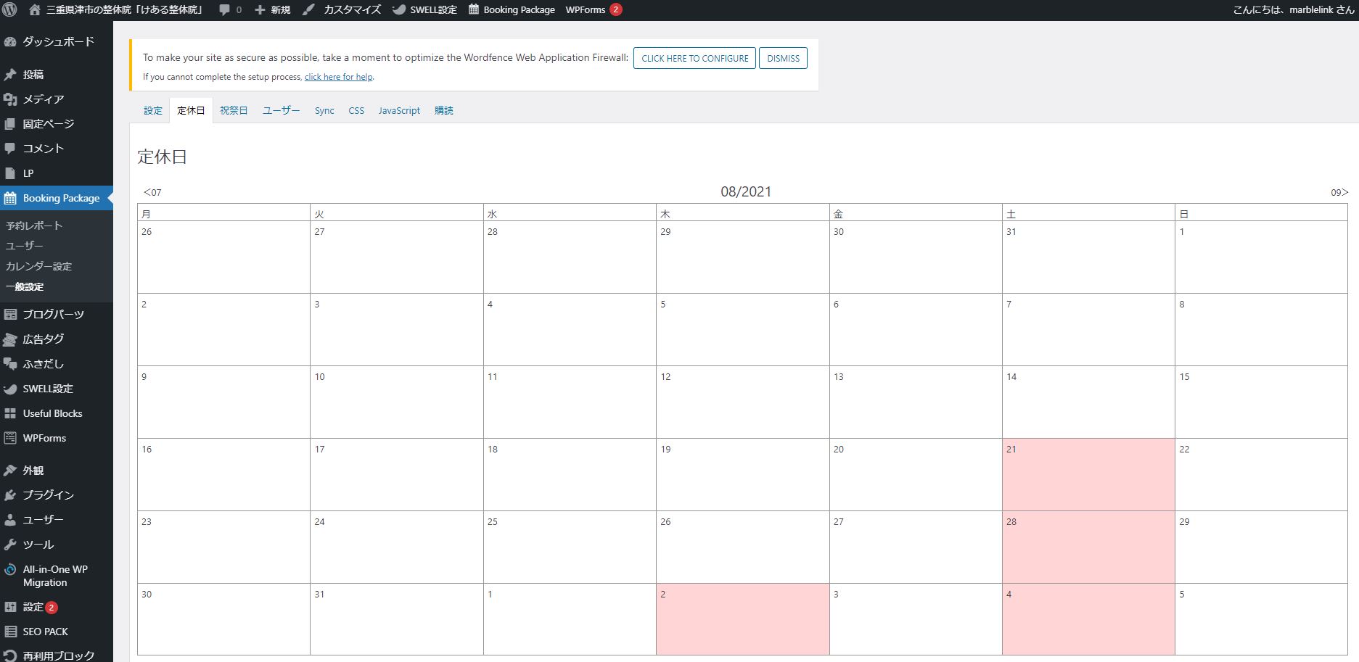Open プラグイン plugin icon in sidebar
Image resolution: width=1359 pixels, height=662 pixels.
pyautogui.click(x=10, y=495)
